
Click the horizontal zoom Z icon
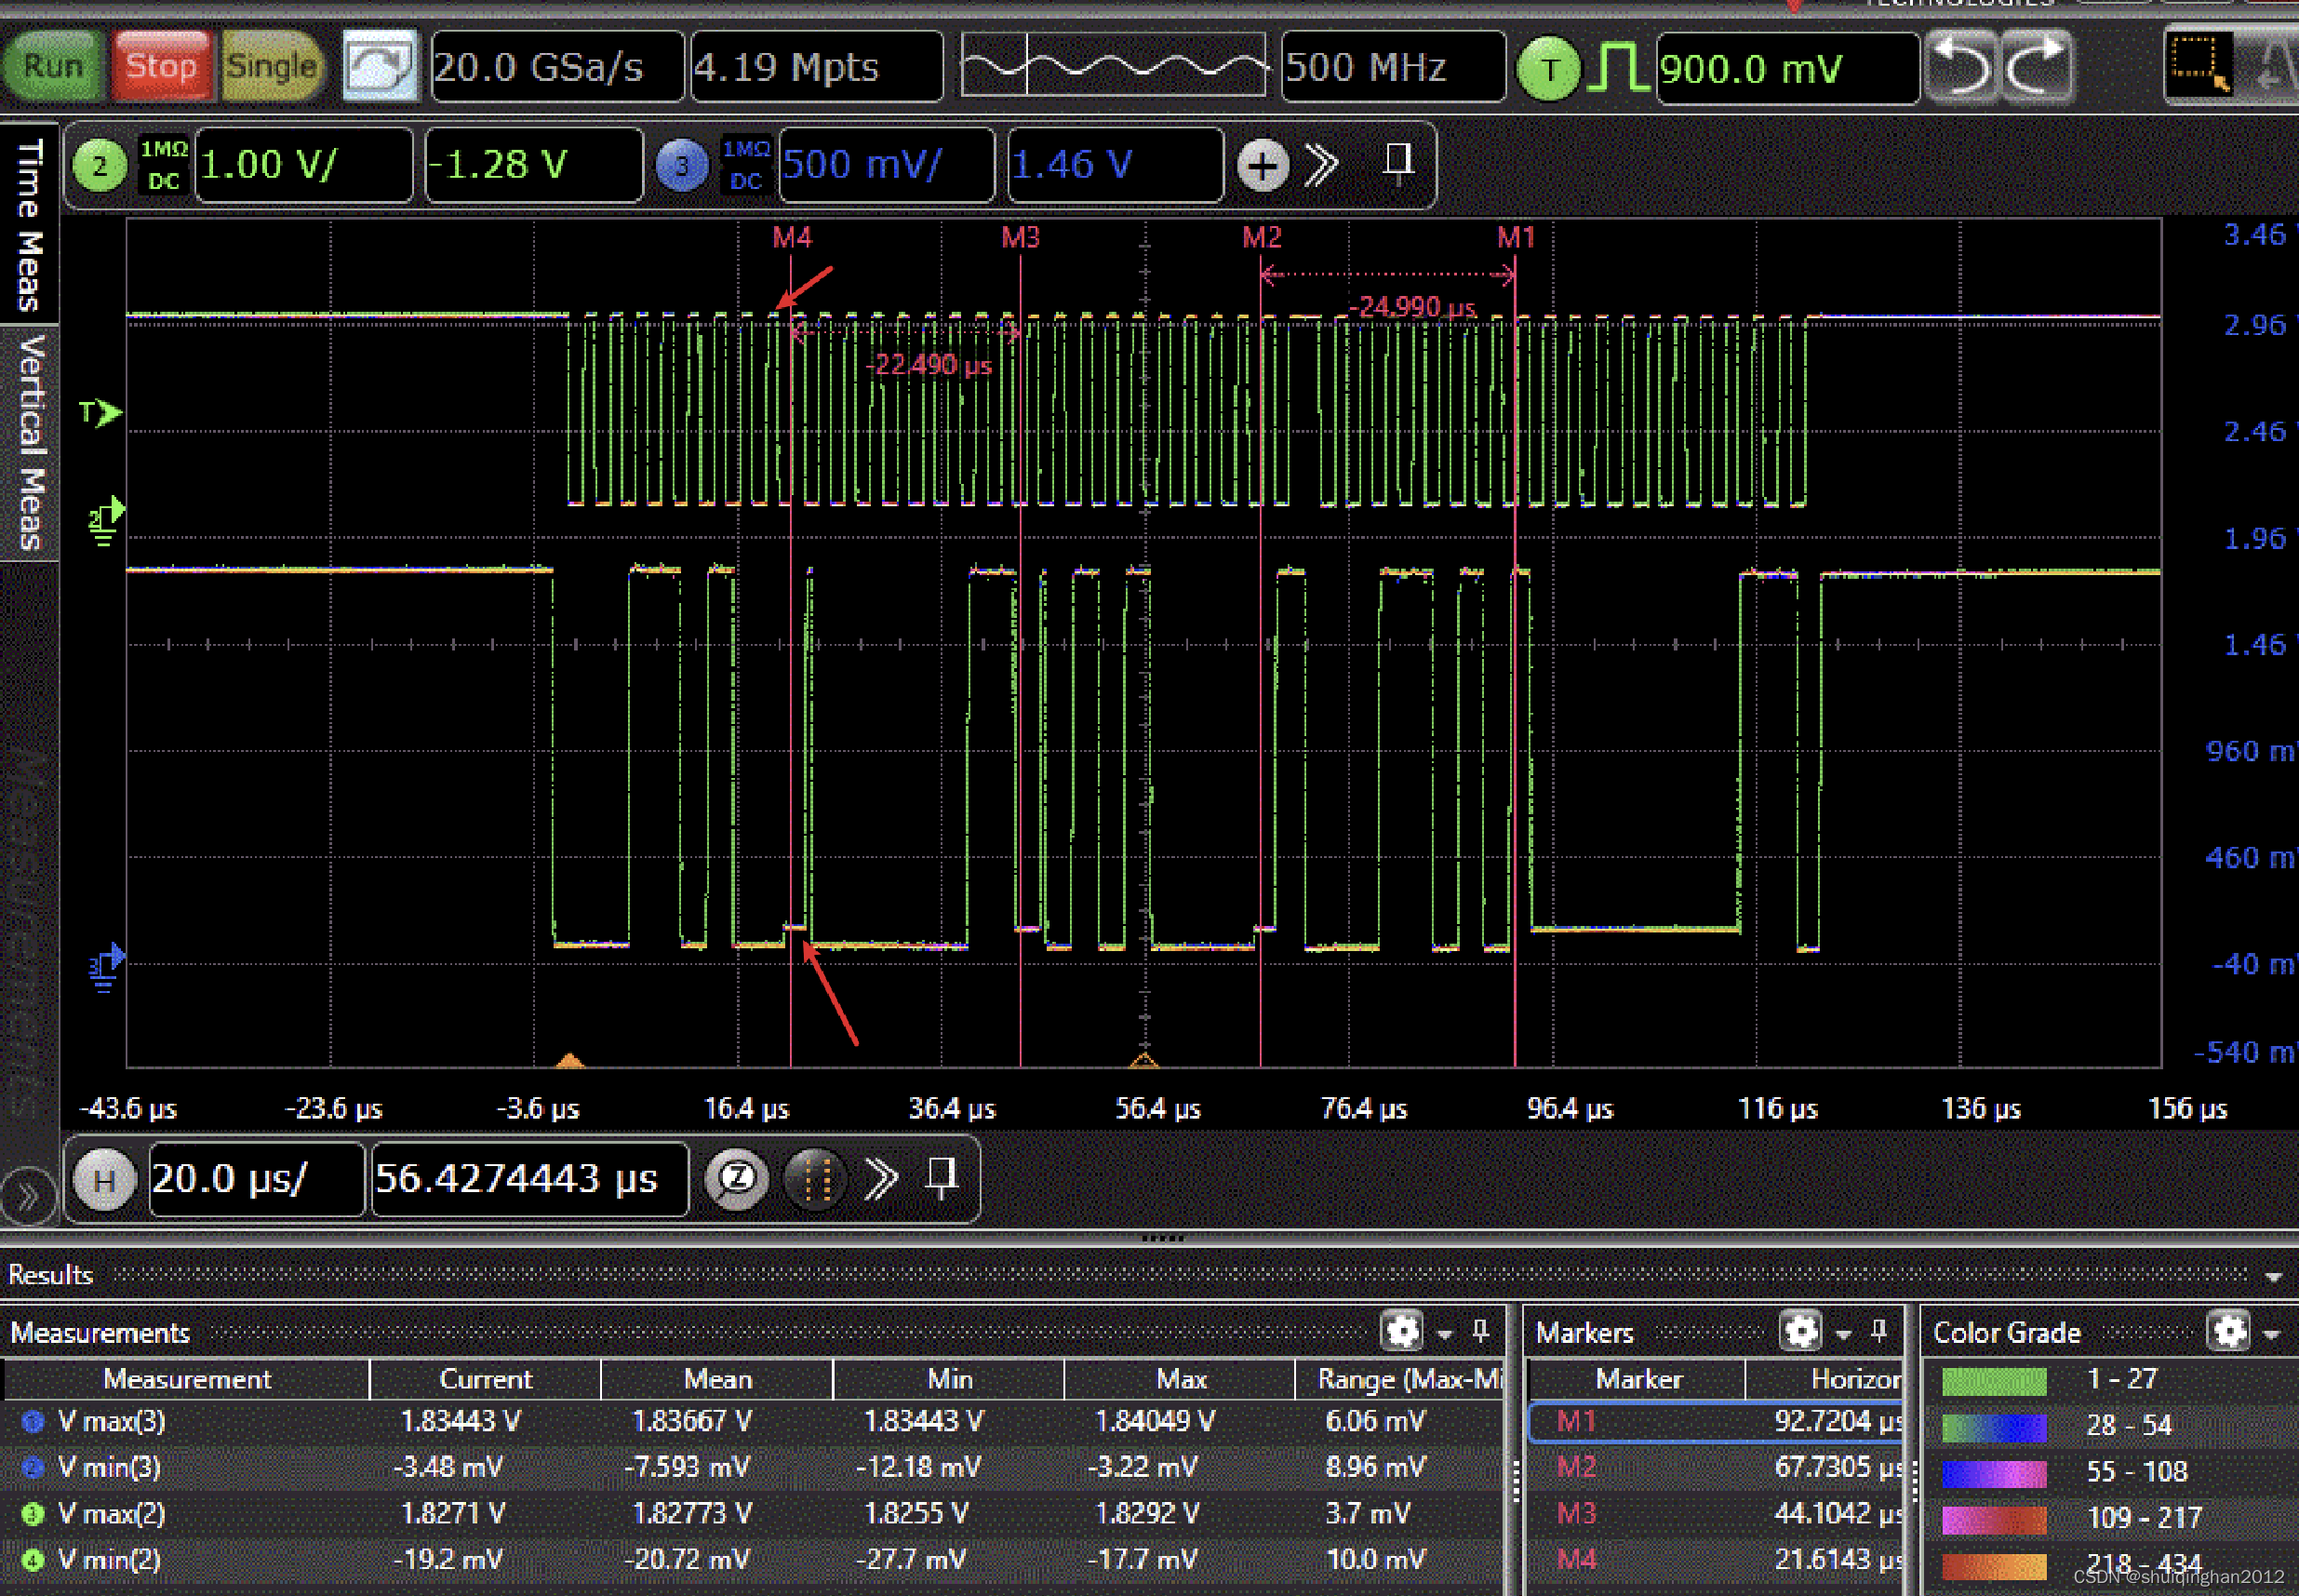737,1179
